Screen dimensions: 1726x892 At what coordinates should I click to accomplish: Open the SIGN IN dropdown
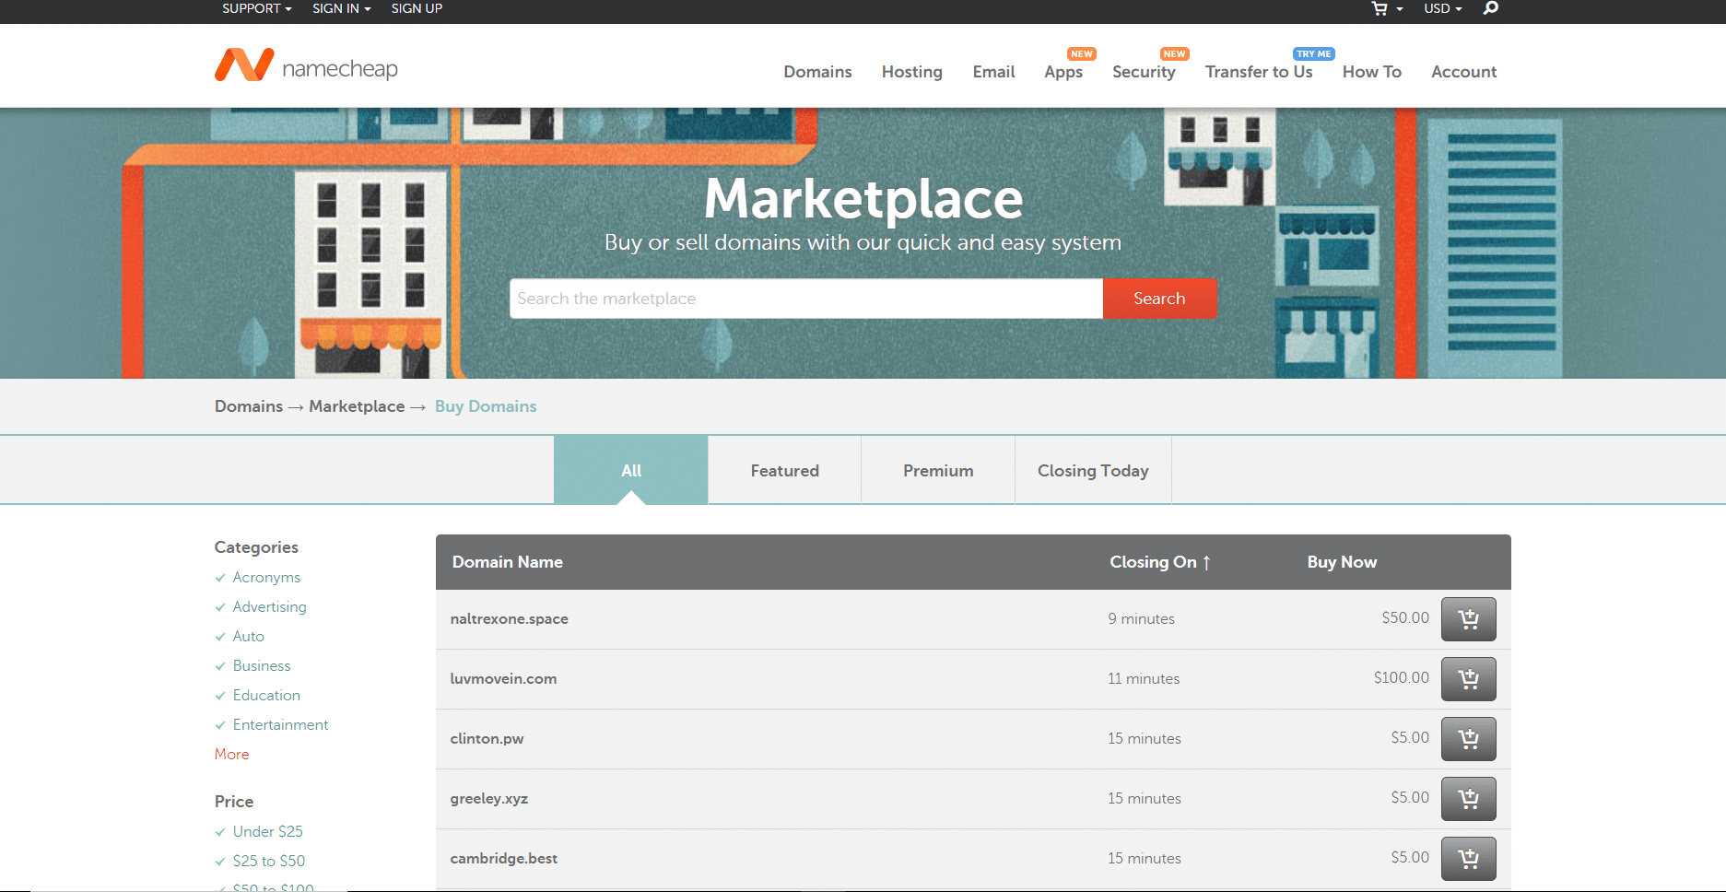[x=342, y=8]
